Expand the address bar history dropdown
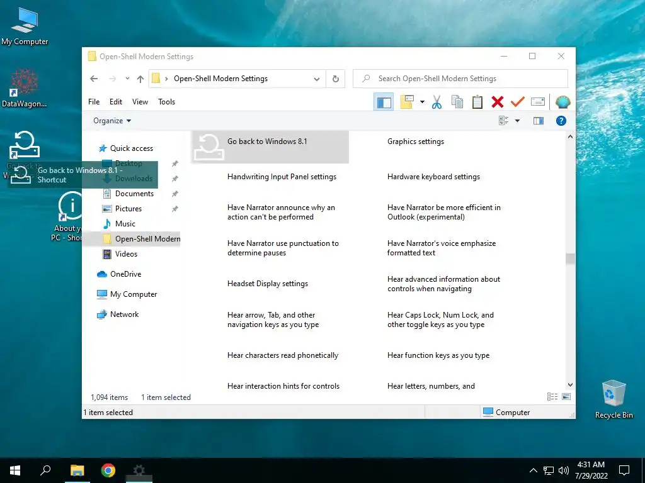 click(316, 79)
